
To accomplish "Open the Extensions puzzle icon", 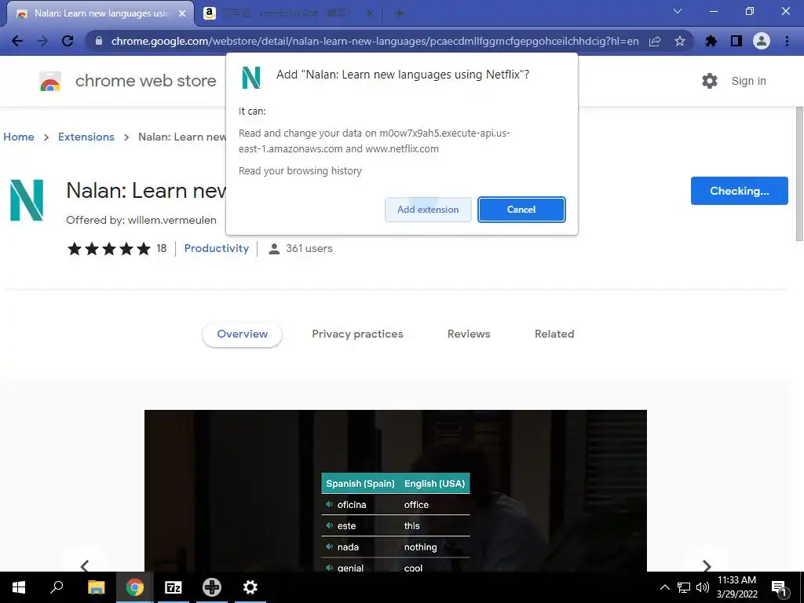I will (x=711, y=41).
